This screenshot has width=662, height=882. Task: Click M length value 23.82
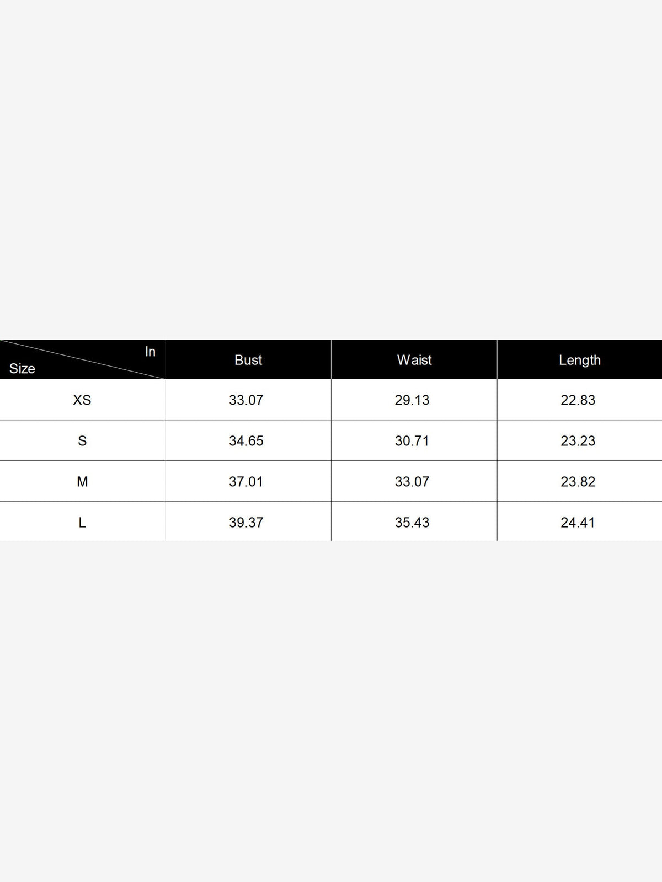[578, 482]
